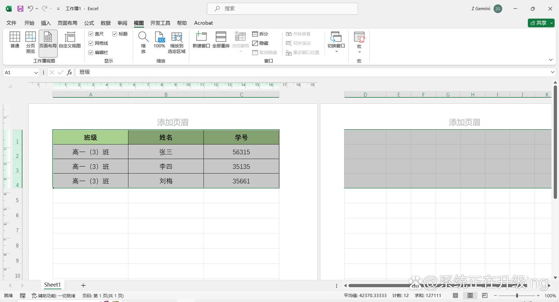Toggle the Formula Bar (编辑栏) checkbox
Image resolution: width=559 pixels, height=302 pixels.
[x=91, y=53]
